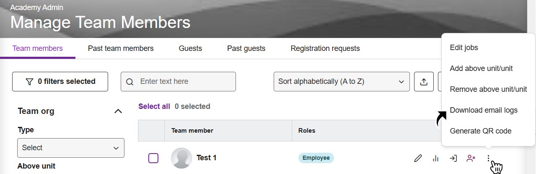Click the three-dot more options icon

coord(488,158)
